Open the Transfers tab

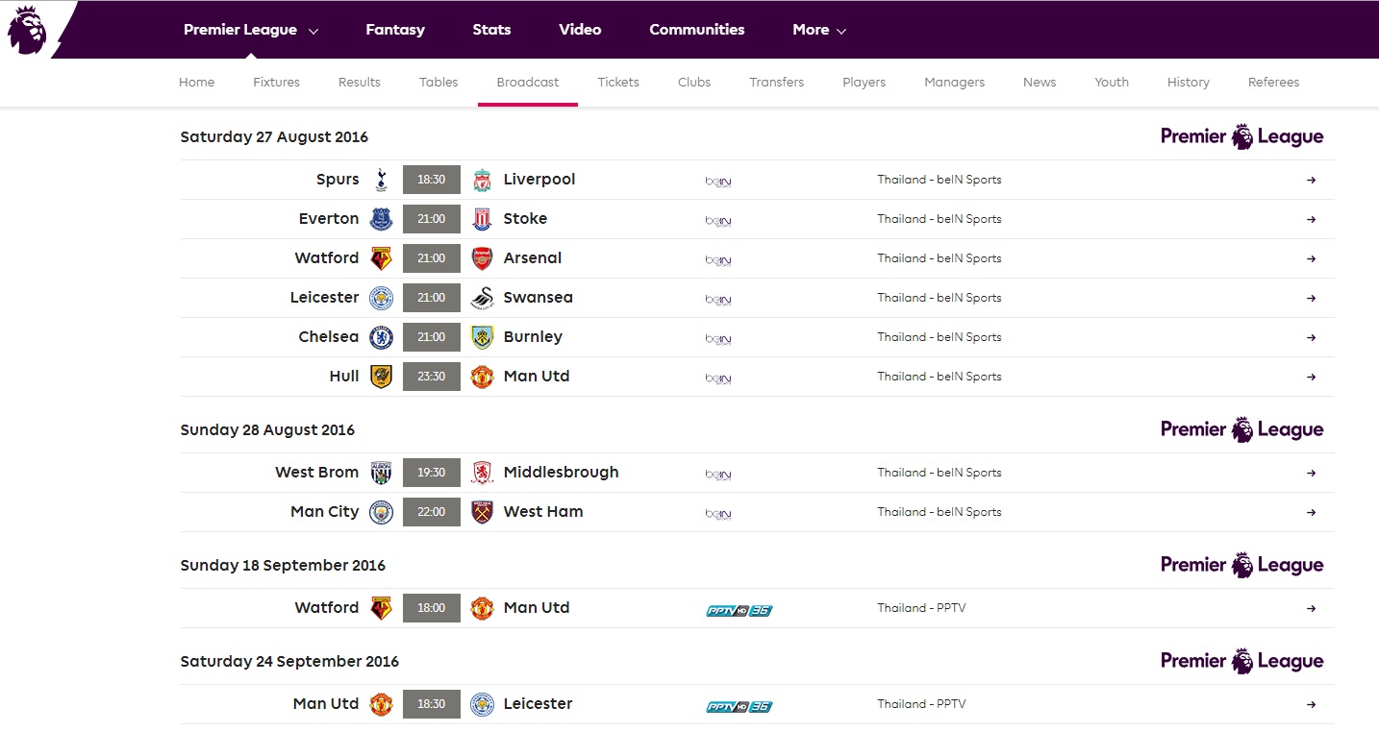point(777,83)
